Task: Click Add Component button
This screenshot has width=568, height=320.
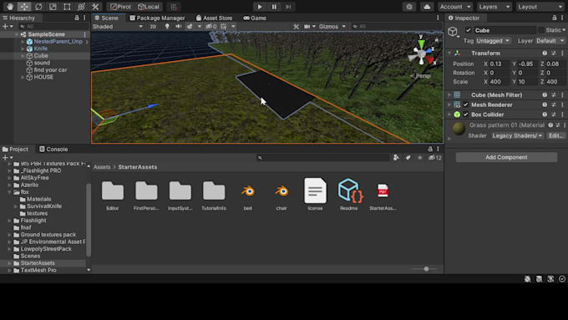Action: (506, 157)
